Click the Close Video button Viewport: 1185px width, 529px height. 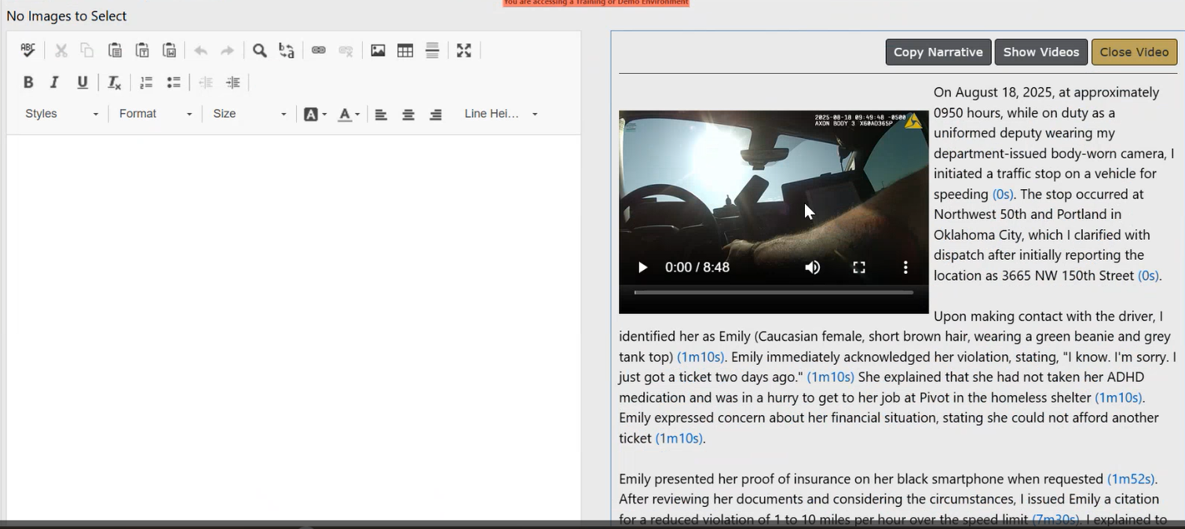click(1134, 52)
